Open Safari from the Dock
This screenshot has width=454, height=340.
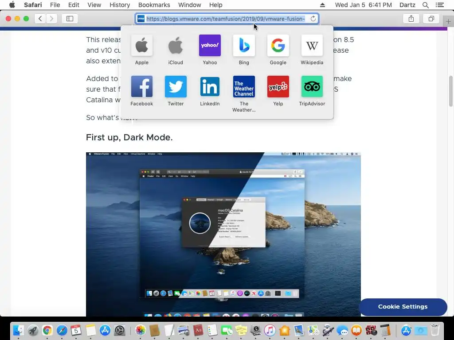click(x=62, y=330)
